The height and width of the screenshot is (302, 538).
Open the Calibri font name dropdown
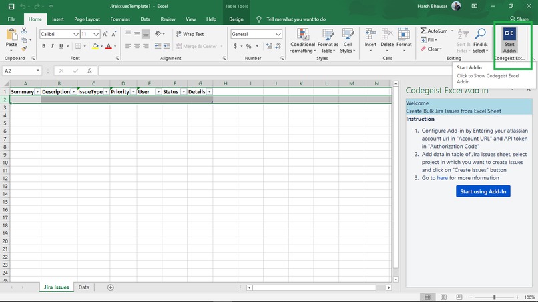click(x=76, y=34)
